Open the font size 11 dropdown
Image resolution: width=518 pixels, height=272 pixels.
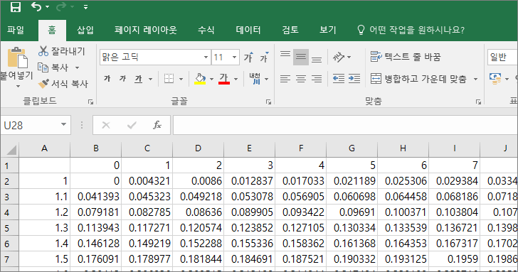click(234, 58)
